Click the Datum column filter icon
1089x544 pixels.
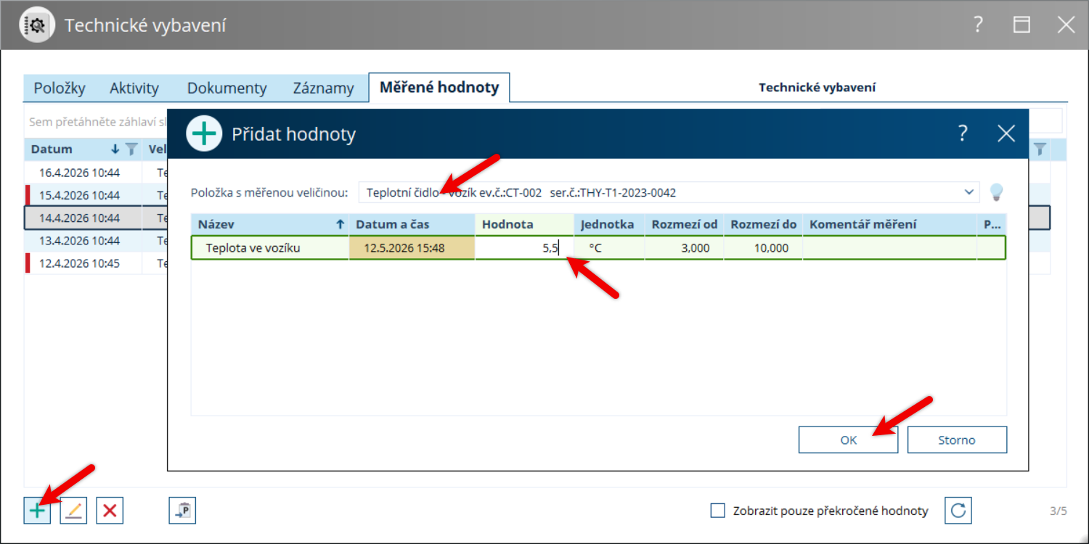[131, 149]
